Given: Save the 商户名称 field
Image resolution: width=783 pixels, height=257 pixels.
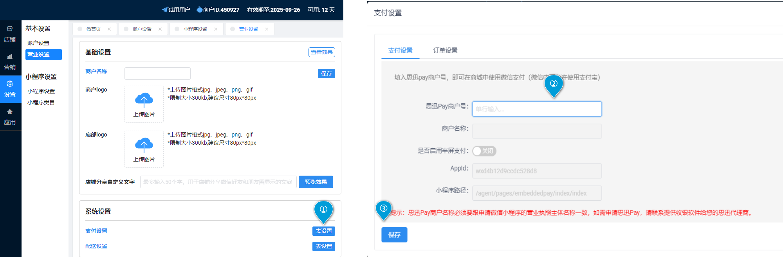Looking at the screenshot, I should pos(327,74).
